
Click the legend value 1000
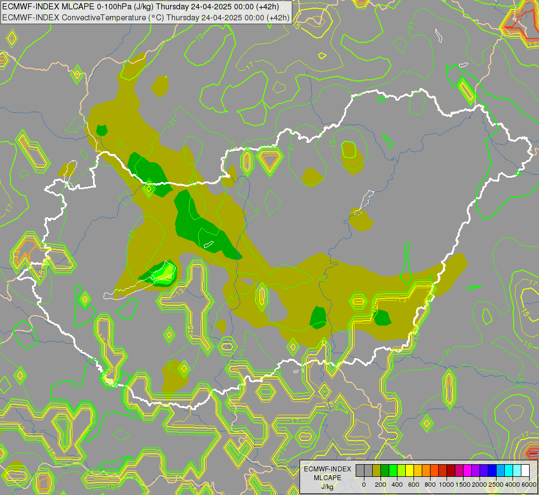click(447, 485)
